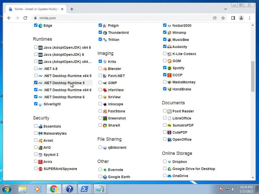Viewport: 259px width, 194px height.
Task: Click the IrfanView red icon
Action: click(x=105, y=90)
